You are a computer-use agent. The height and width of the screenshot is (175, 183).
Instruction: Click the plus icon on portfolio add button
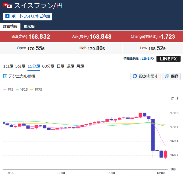click(7, 16)
